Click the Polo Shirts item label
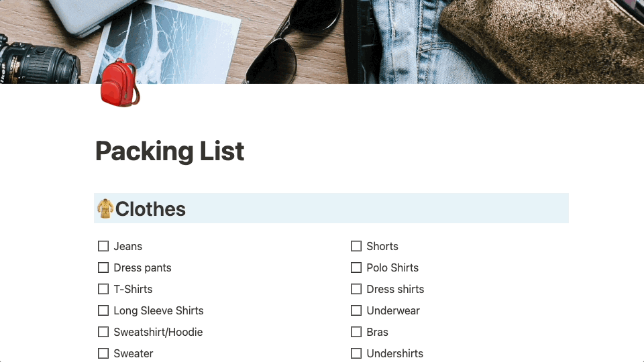This screenshot has width=644, height=362. click(x=392, y=267)
